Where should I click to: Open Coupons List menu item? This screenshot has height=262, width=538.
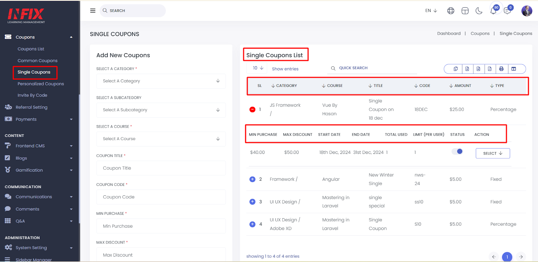tap(31, 49)
